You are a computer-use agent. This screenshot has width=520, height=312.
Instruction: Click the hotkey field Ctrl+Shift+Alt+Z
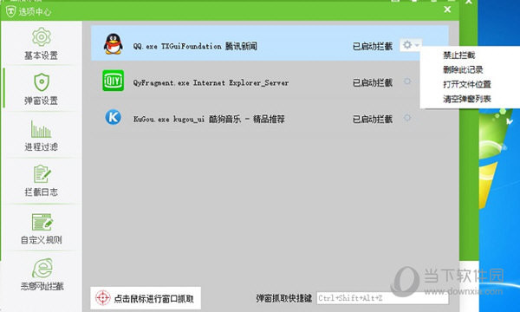(382, 298)
